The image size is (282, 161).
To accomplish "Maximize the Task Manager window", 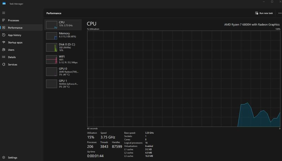I will (272, 2).
